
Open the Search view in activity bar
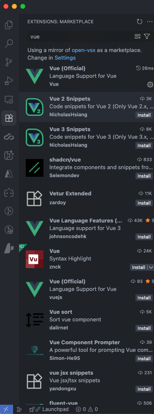[x=9, y=44]
